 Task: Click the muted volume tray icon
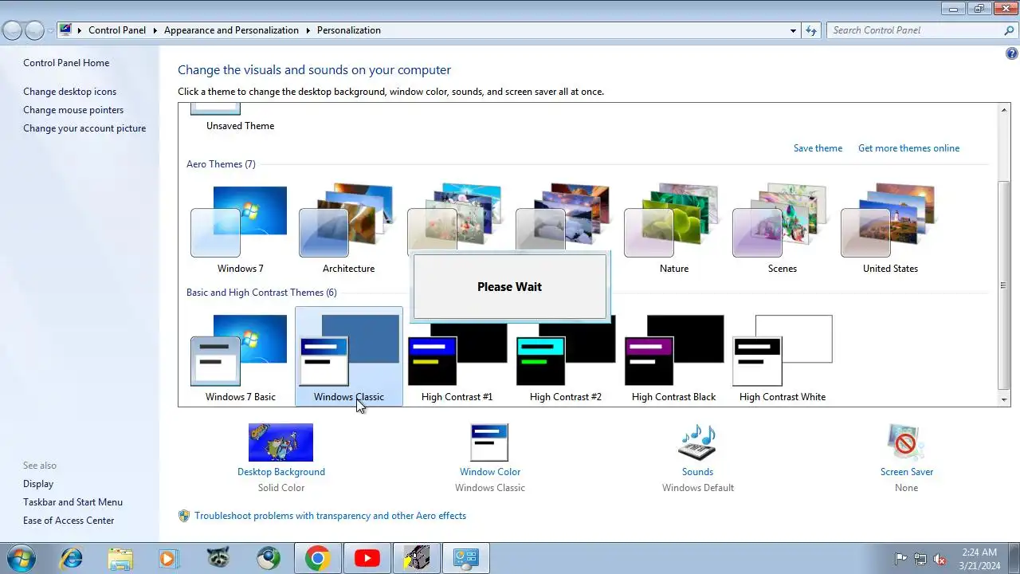pyautogui.click(x=940, y=559)
